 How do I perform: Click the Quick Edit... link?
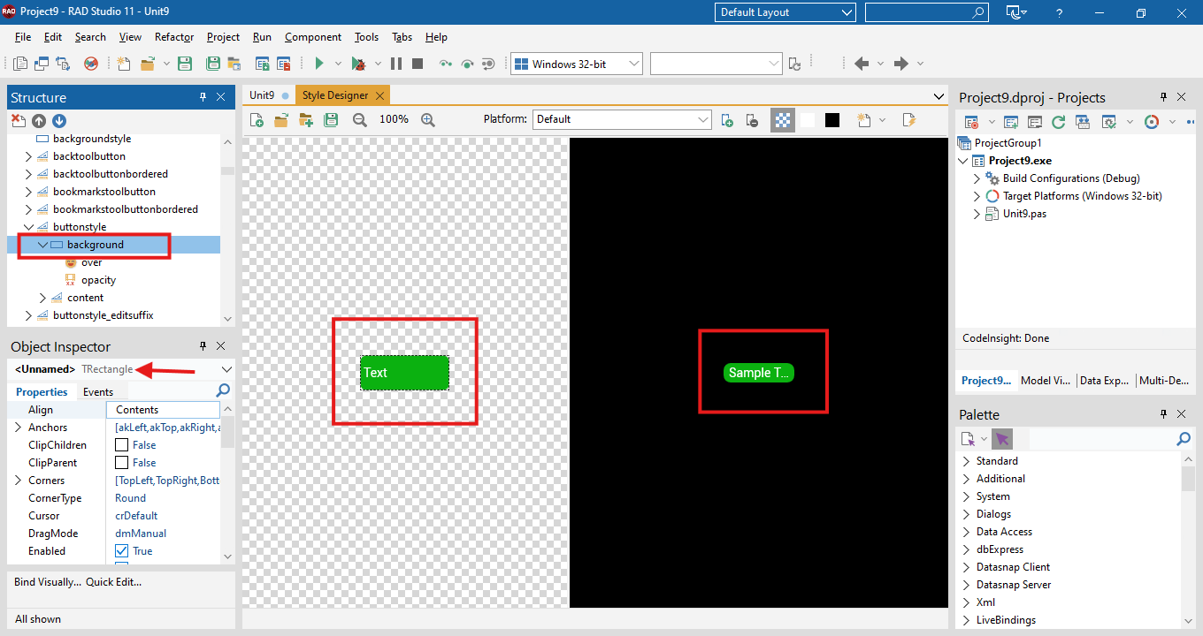pos(113,582)
